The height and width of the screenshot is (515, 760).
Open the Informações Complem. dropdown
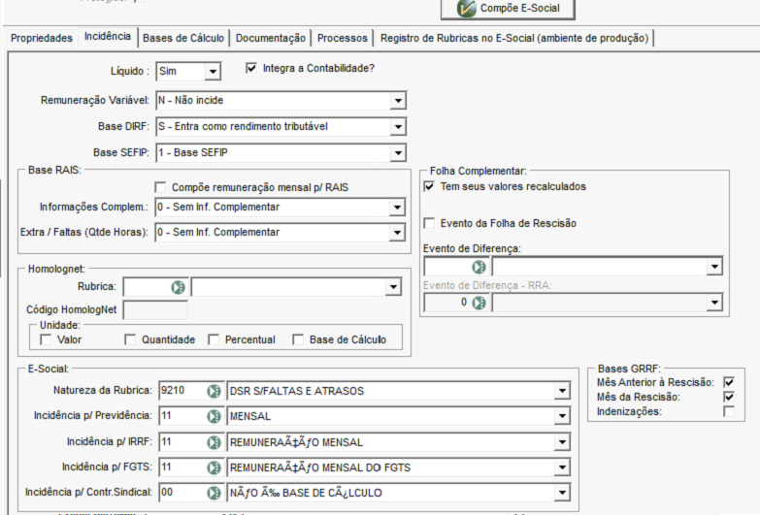(x=396, y=208)
